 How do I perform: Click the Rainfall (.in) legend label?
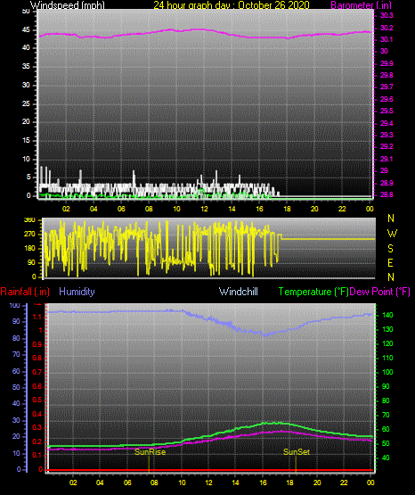(x=25, y=292)
